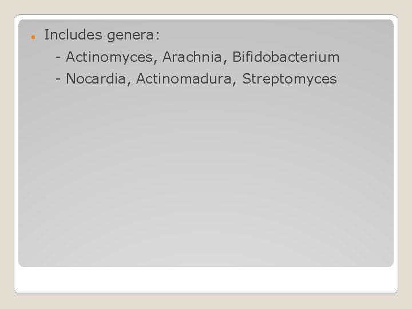Click the colon after "genera"
The image size is (412, 309).
coord(157,35)
